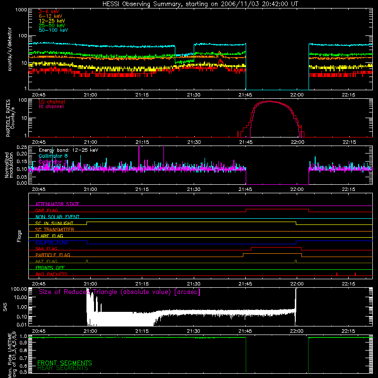Click the GAP FLAG label
This screenshot has height=378, width=378.
tap(46, 210)
